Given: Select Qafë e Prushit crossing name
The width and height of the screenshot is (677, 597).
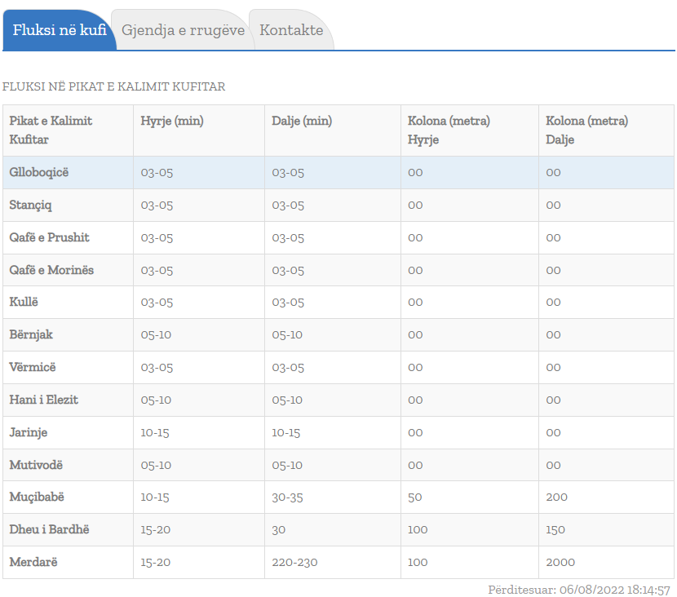Looking at the screenshot, I should point(49,237).
